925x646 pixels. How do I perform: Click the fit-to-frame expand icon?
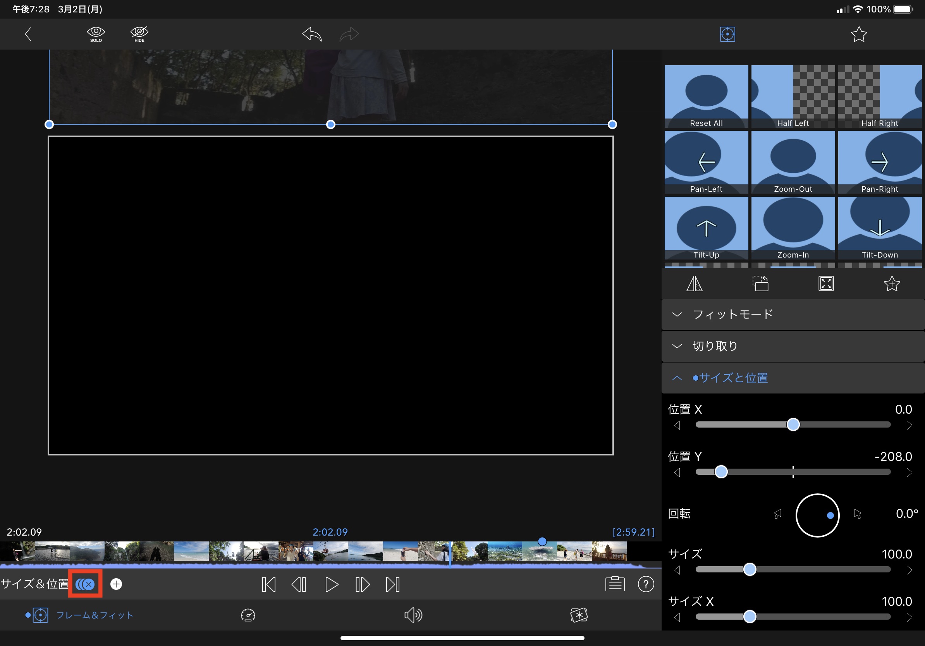click(826, 284)
